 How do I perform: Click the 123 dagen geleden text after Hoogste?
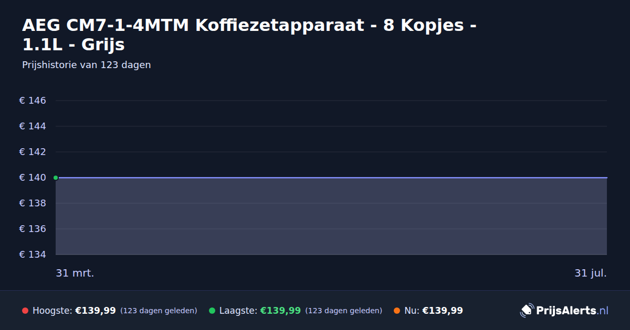tap(159, 311)
